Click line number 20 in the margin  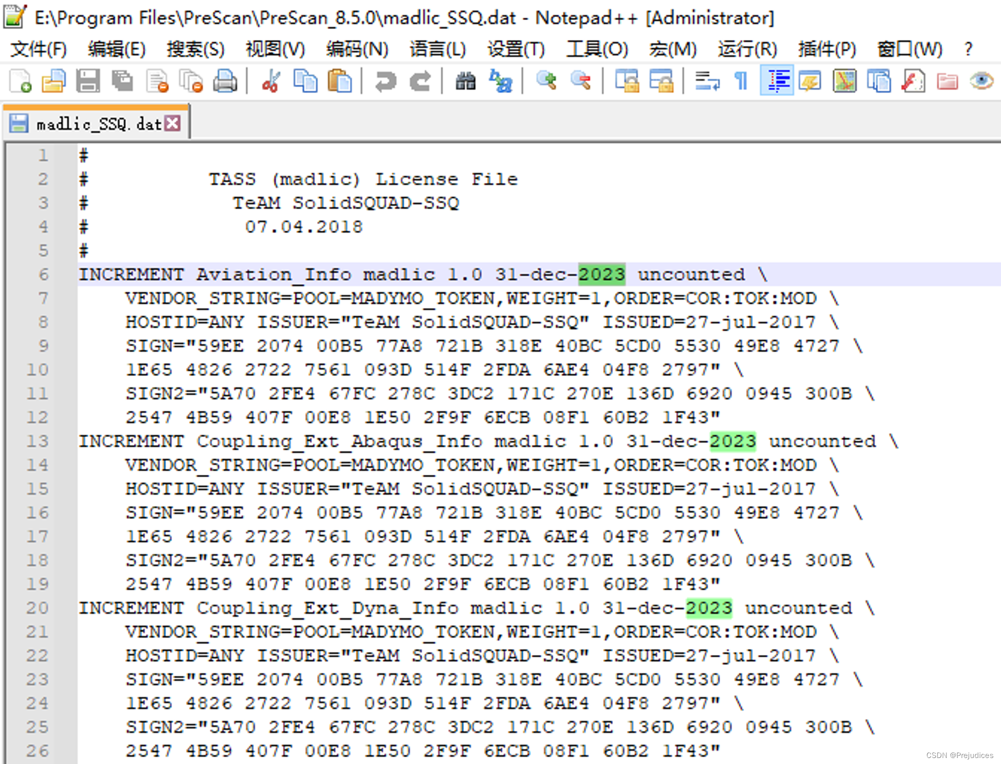point(38,608)
